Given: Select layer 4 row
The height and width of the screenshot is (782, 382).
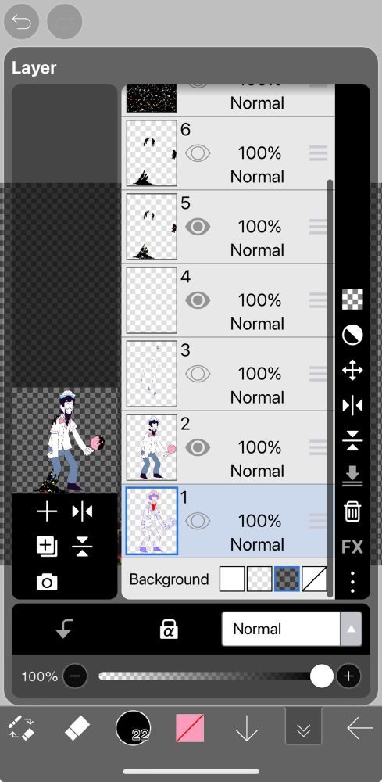Looking at the screenshot, I should point(228,300).
